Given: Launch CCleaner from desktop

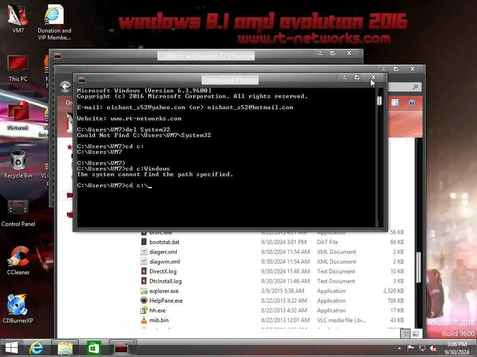Looking at the screenshot, I should point(18,261).
